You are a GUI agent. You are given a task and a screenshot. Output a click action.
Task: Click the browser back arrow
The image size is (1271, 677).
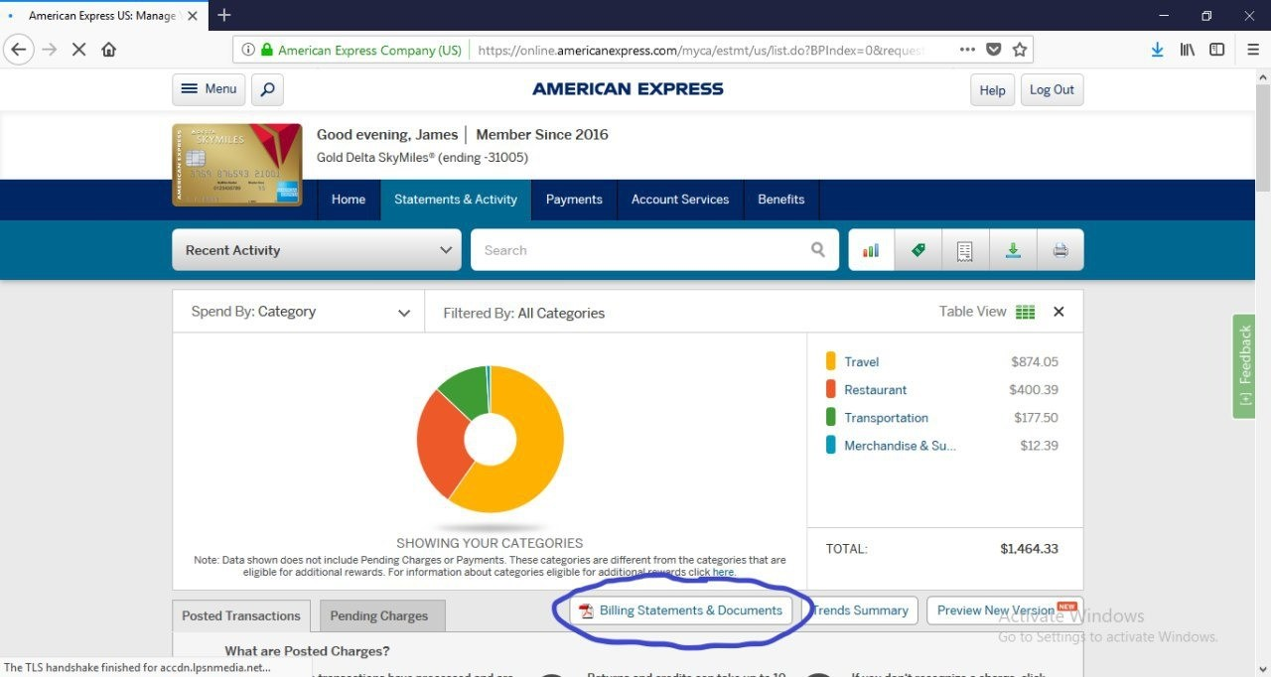pyautogui.click(x=19, y=50)
